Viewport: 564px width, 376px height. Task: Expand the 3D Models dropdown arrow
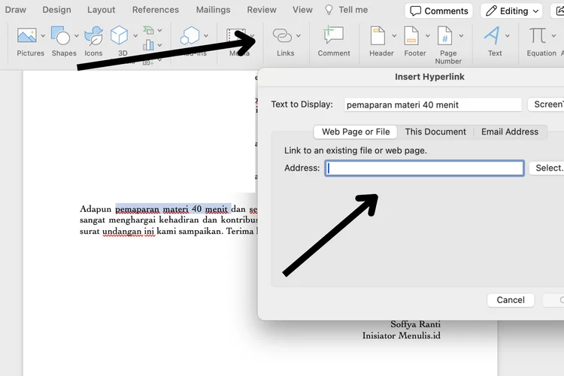click(135, 35)
